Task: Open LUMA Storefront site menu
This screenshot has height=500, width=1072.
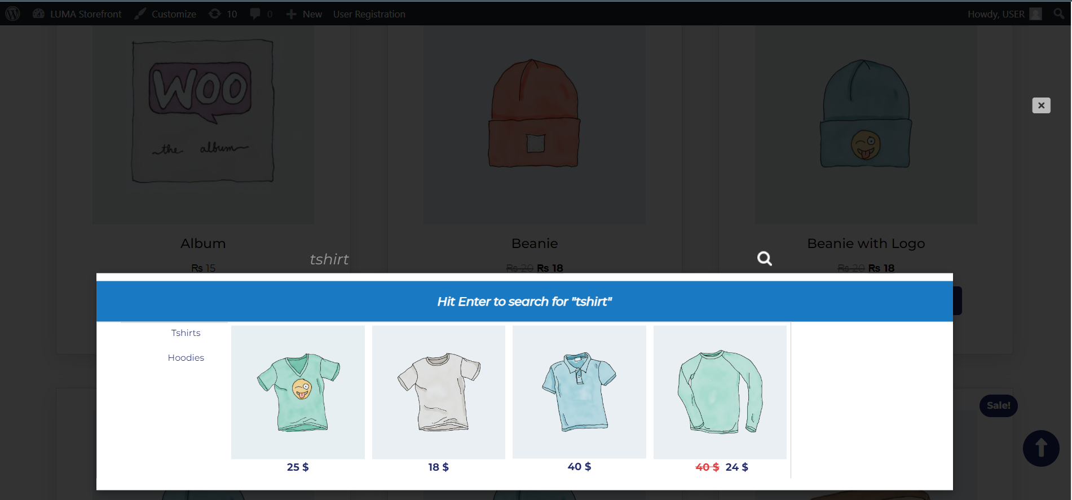Action: tap(77, 14)
